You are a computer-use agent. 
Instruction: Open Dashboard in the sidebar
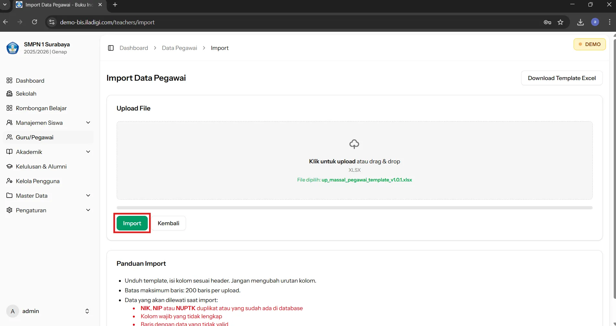pyautogui.click(x=48, y=80)
